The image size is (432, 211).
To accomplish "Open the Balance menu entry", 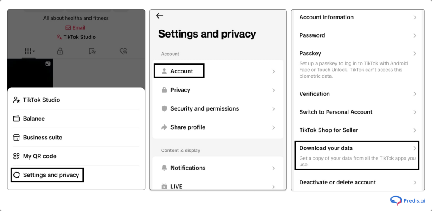I will pos(34,119).
